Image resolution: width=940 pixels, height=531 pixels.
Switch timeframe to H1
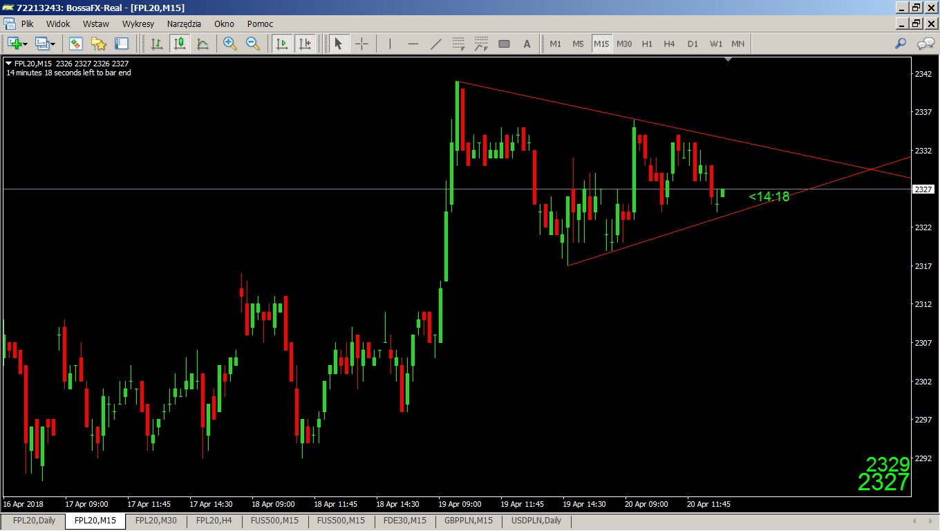pos(647,44)
